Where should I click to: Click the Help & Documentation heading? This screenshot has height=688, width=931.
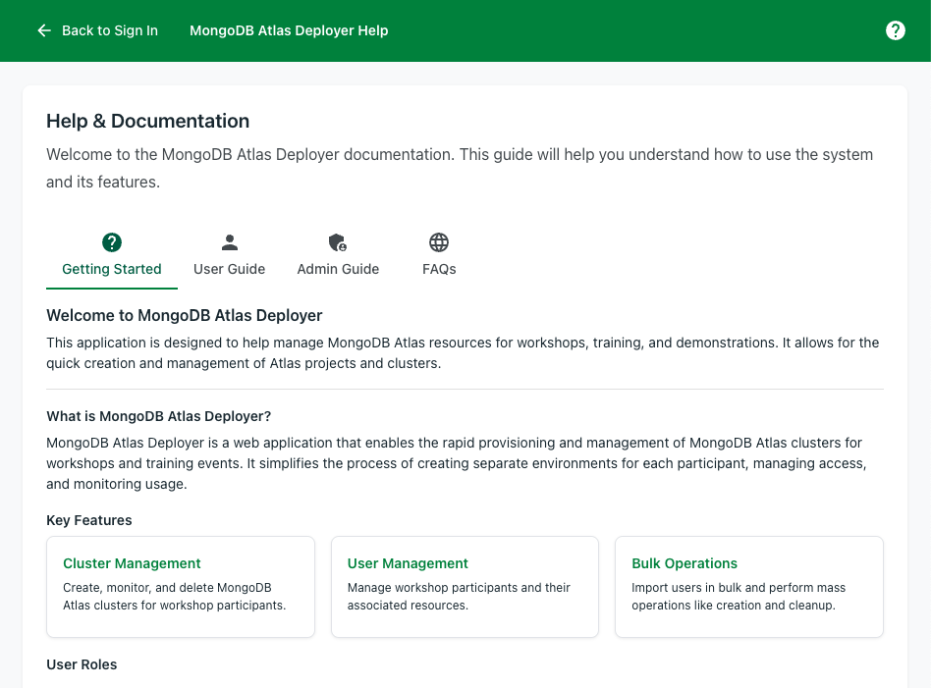click(148, 121)
